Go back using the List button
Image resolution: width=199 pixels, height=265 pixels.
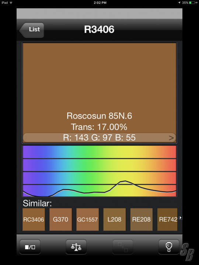tap(32, 30)
